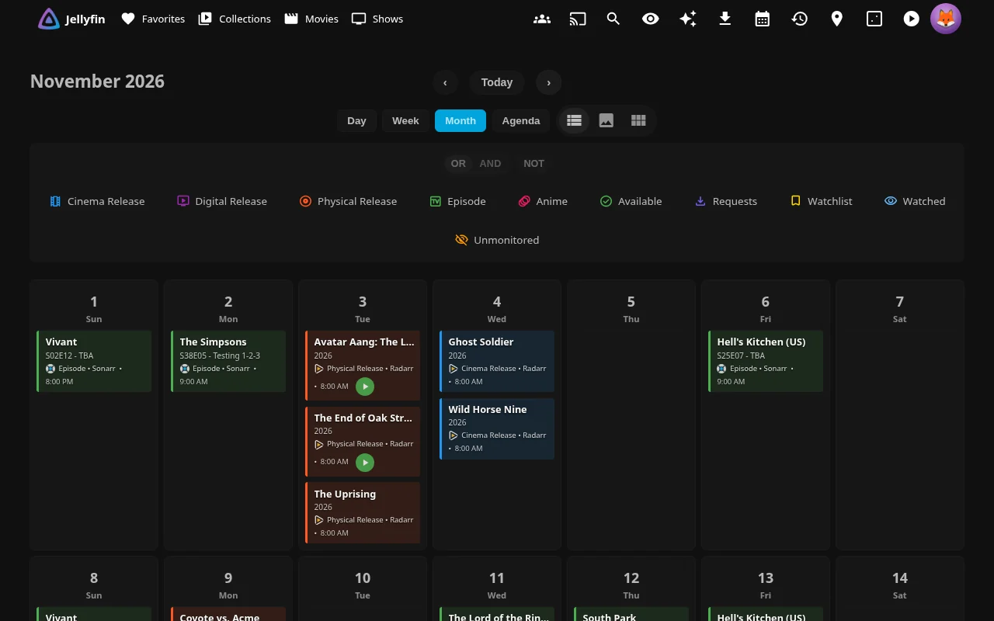
Task: Switch to the Day view tab
Action: pos(356,120)
